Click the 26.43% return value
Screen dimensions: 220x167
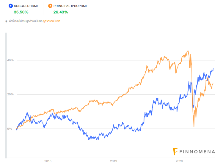point(61,12)
